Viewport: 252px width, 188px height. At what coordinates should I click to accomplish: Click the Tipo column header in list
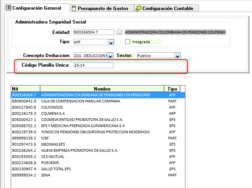[x=172, y=89]
